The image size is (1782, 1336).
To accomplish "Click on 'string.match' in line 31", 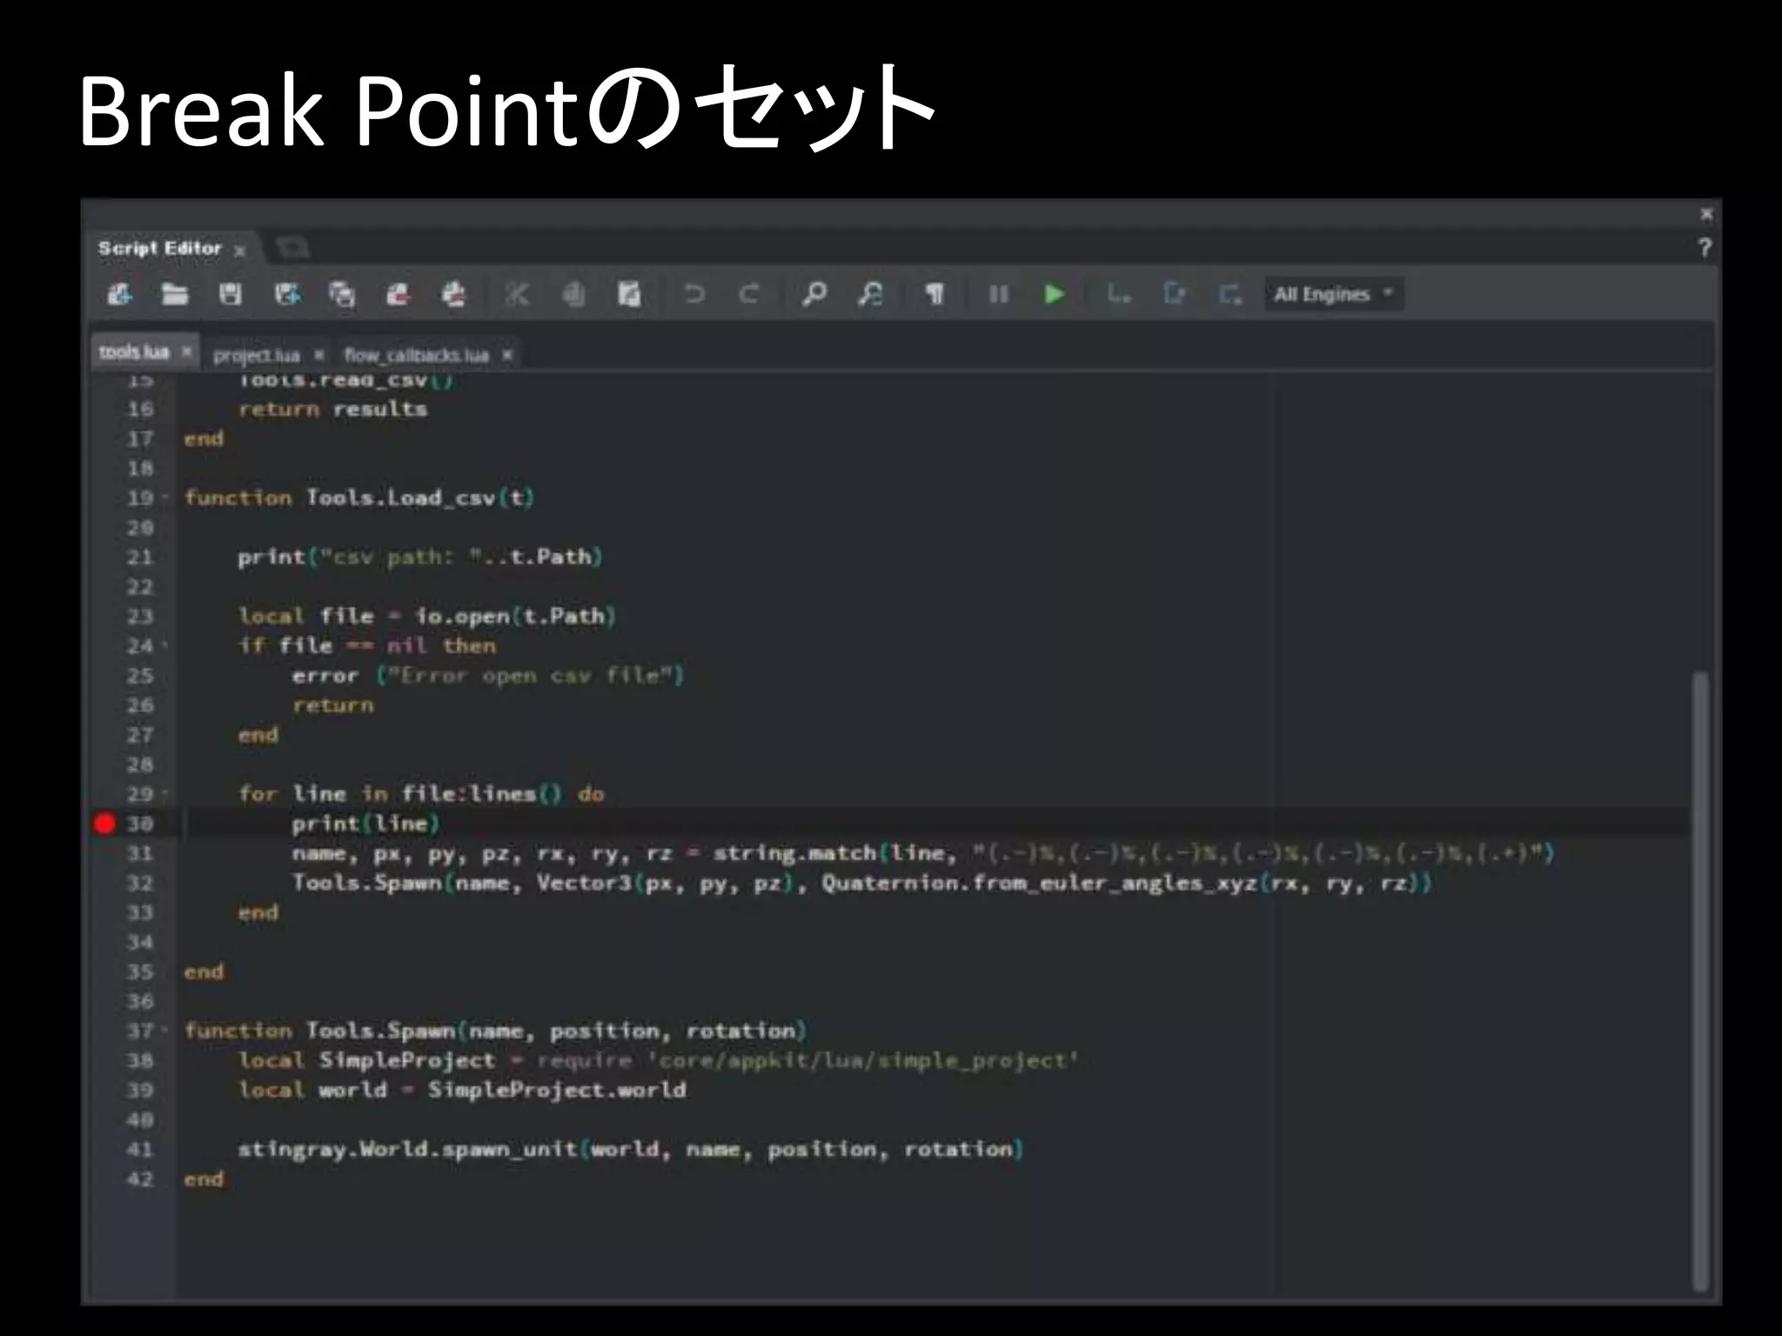I will point(794,853).
